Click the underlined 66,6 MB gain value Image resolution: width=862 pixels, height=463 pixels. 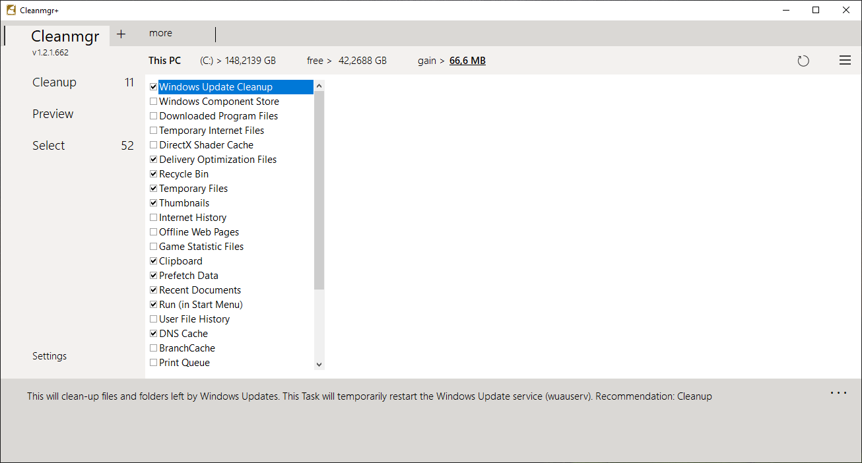pyautogui.click(x=467, y=61)
